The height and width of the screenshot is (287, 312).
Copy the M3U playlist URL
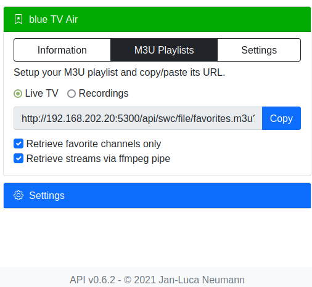[x=281, y=118]
